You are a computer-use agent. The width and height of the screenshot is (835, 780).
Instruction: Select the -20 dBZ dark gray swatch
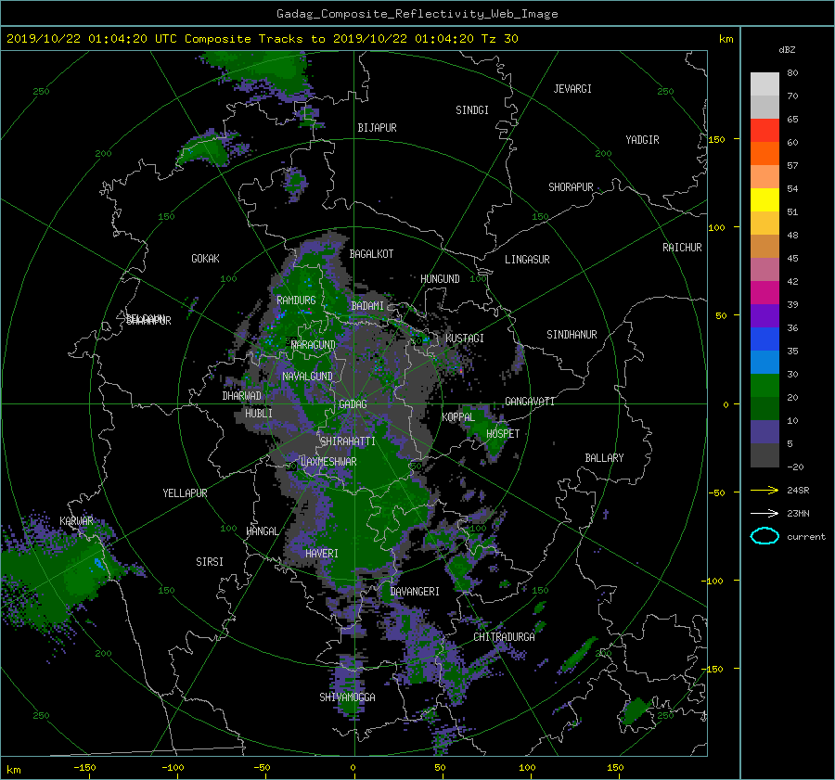click(x=764, y=455)
